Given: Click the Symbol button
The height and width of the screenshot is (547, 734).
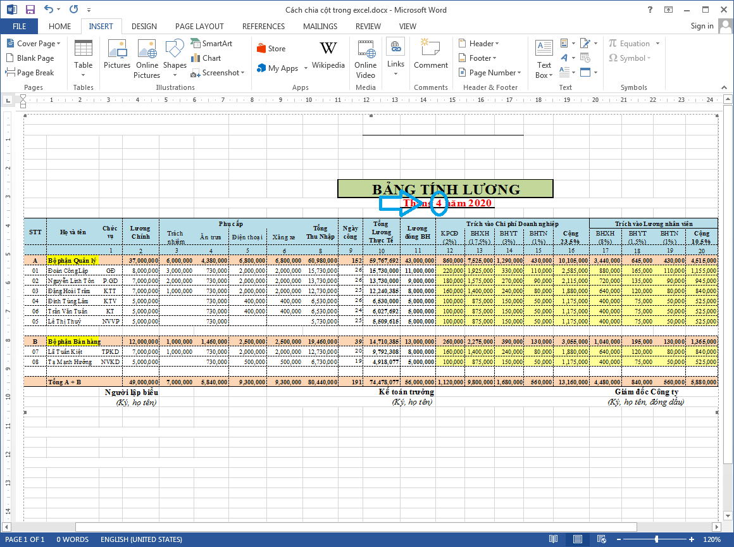Looking at the screenshot, I should 630,58.
